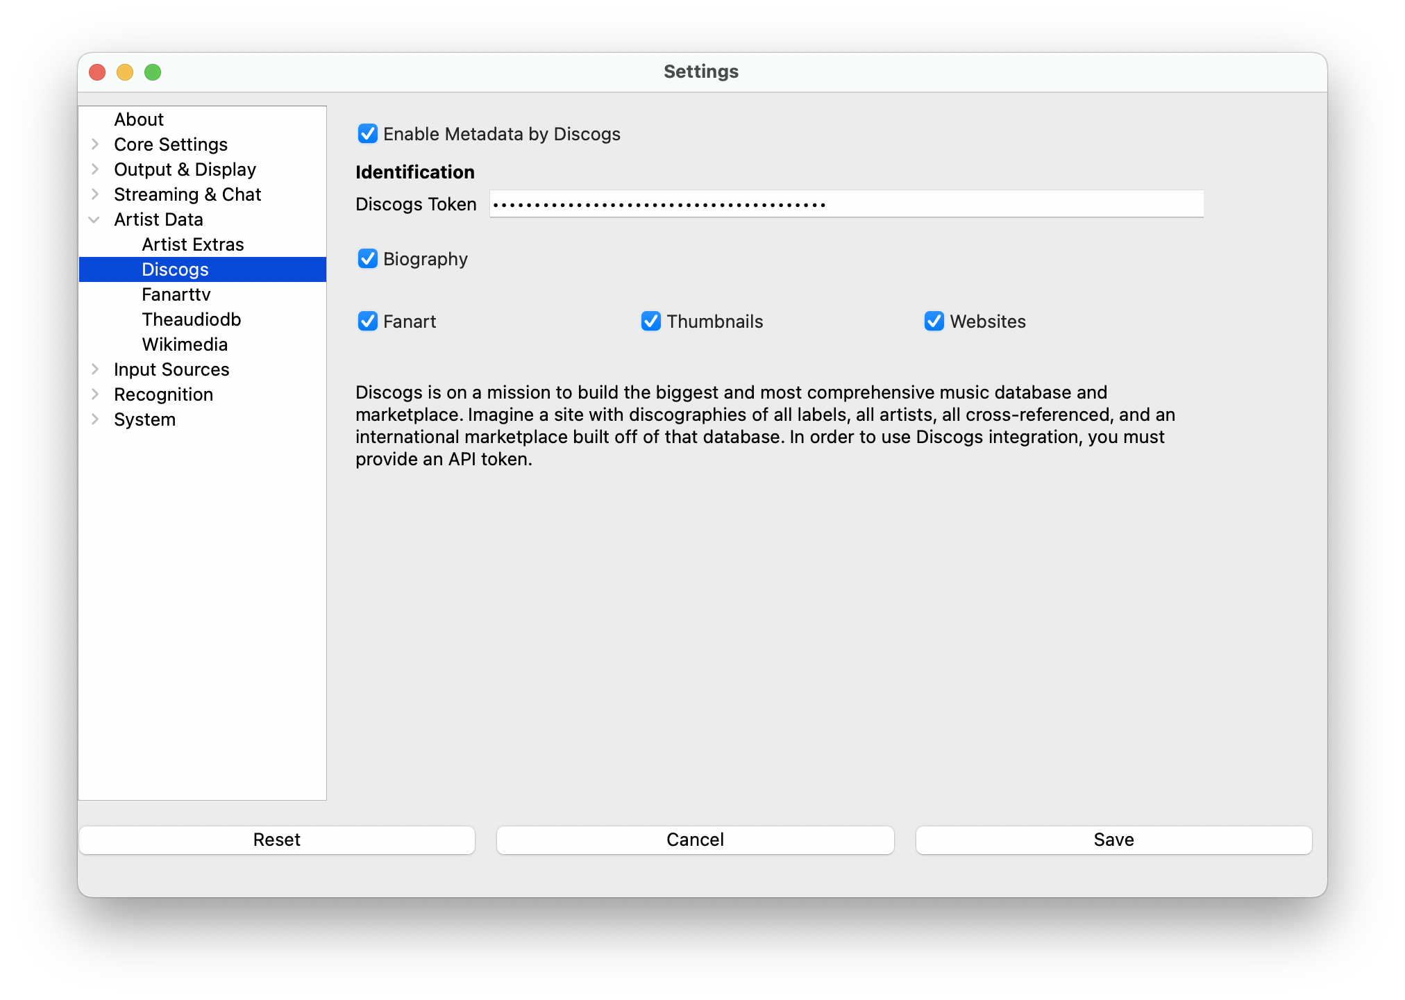This screenshot has width=1405, height=1000.
Task: Expand the Input Sources arrow
Action: [x=95, y=369]
